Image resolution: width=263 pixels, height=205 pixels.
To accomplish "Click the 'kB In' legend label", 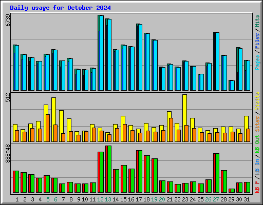I will (257, 167).
